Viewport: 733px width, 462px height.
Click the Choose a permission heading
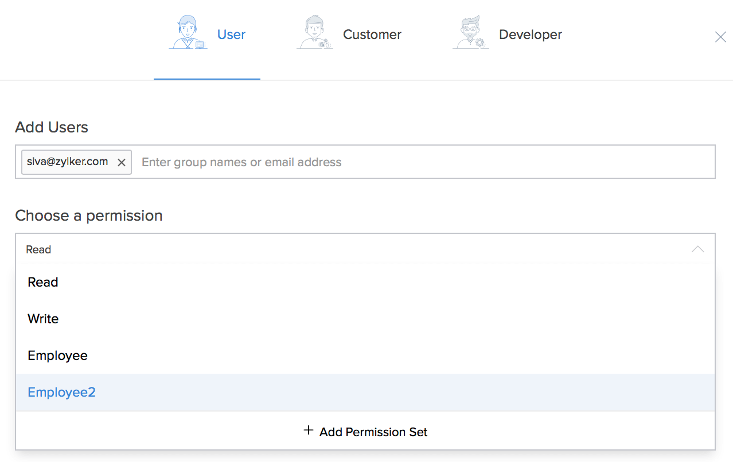89,216
